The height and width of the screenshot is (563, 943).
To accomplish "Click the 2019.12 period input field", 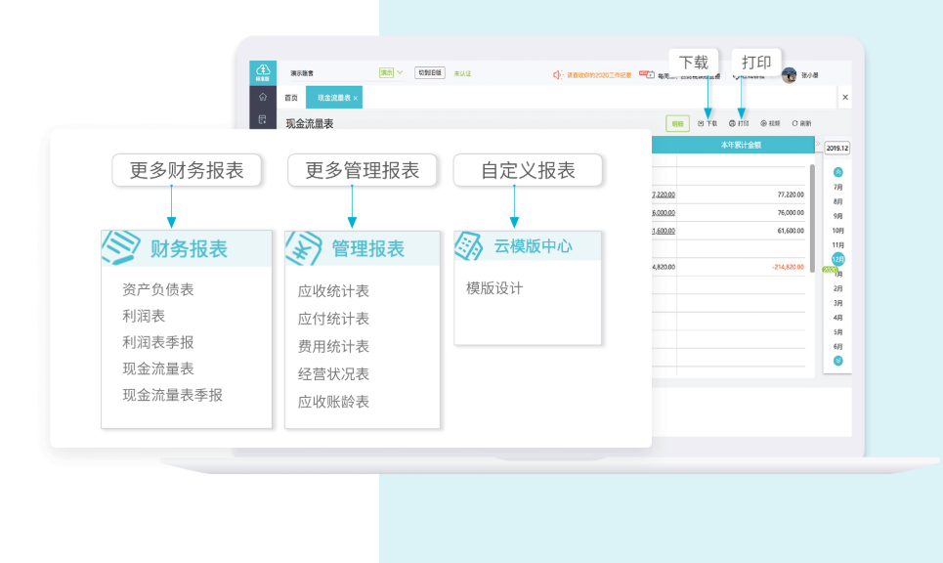I will pos(836,149).
